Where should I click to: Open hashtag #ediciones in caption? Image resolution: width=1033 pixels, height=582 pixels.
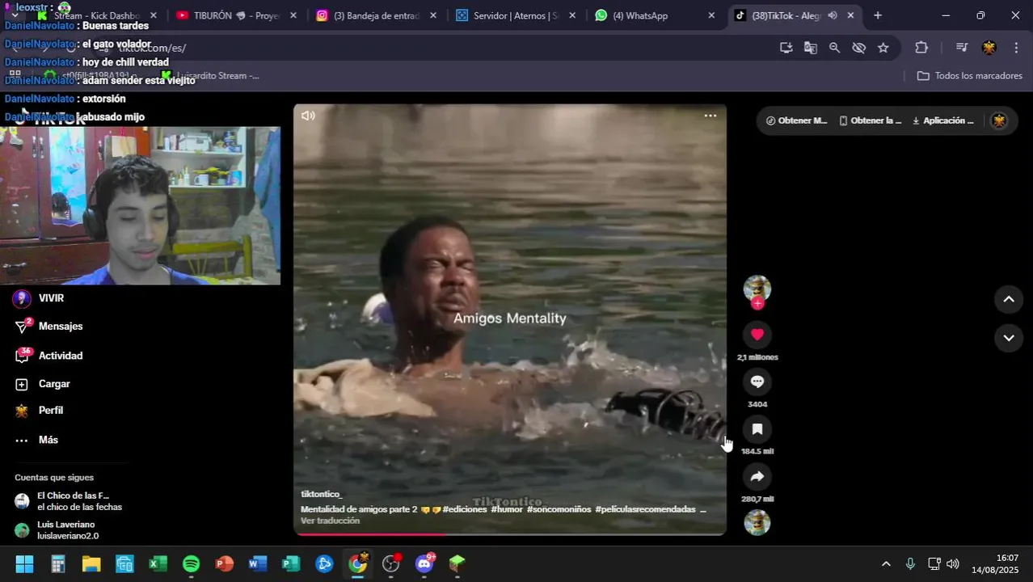(464, 509)
